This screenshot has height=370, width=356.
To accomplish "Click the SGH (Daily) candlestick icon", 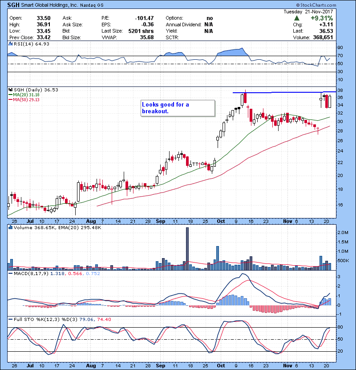I will click(10, 90).
